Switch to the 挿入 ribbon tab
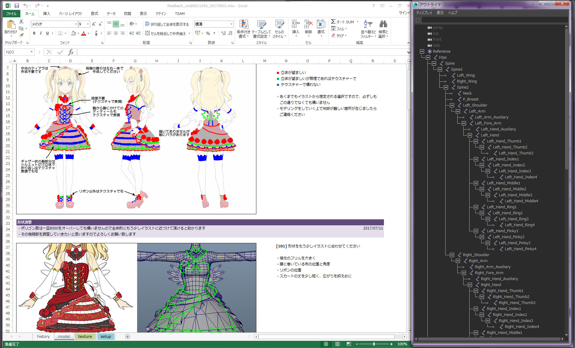This screenshot has width=575, height=348. (x=46, y=13)
